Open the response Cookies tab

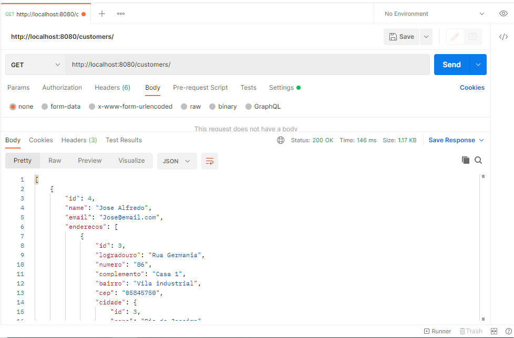click(x=40, y=140)
